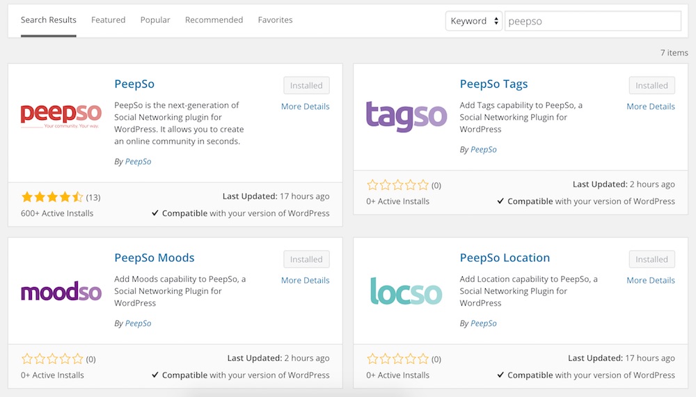Open the Favorites tab
The width and height of the screenshot is (696, 397).
[x=275, y=20]
